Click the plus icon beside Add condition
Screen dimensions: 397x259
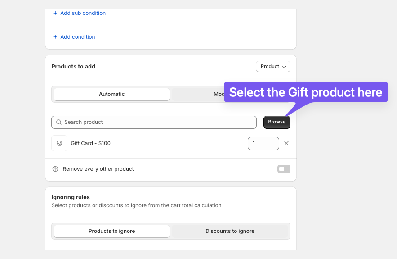point(55,37)
